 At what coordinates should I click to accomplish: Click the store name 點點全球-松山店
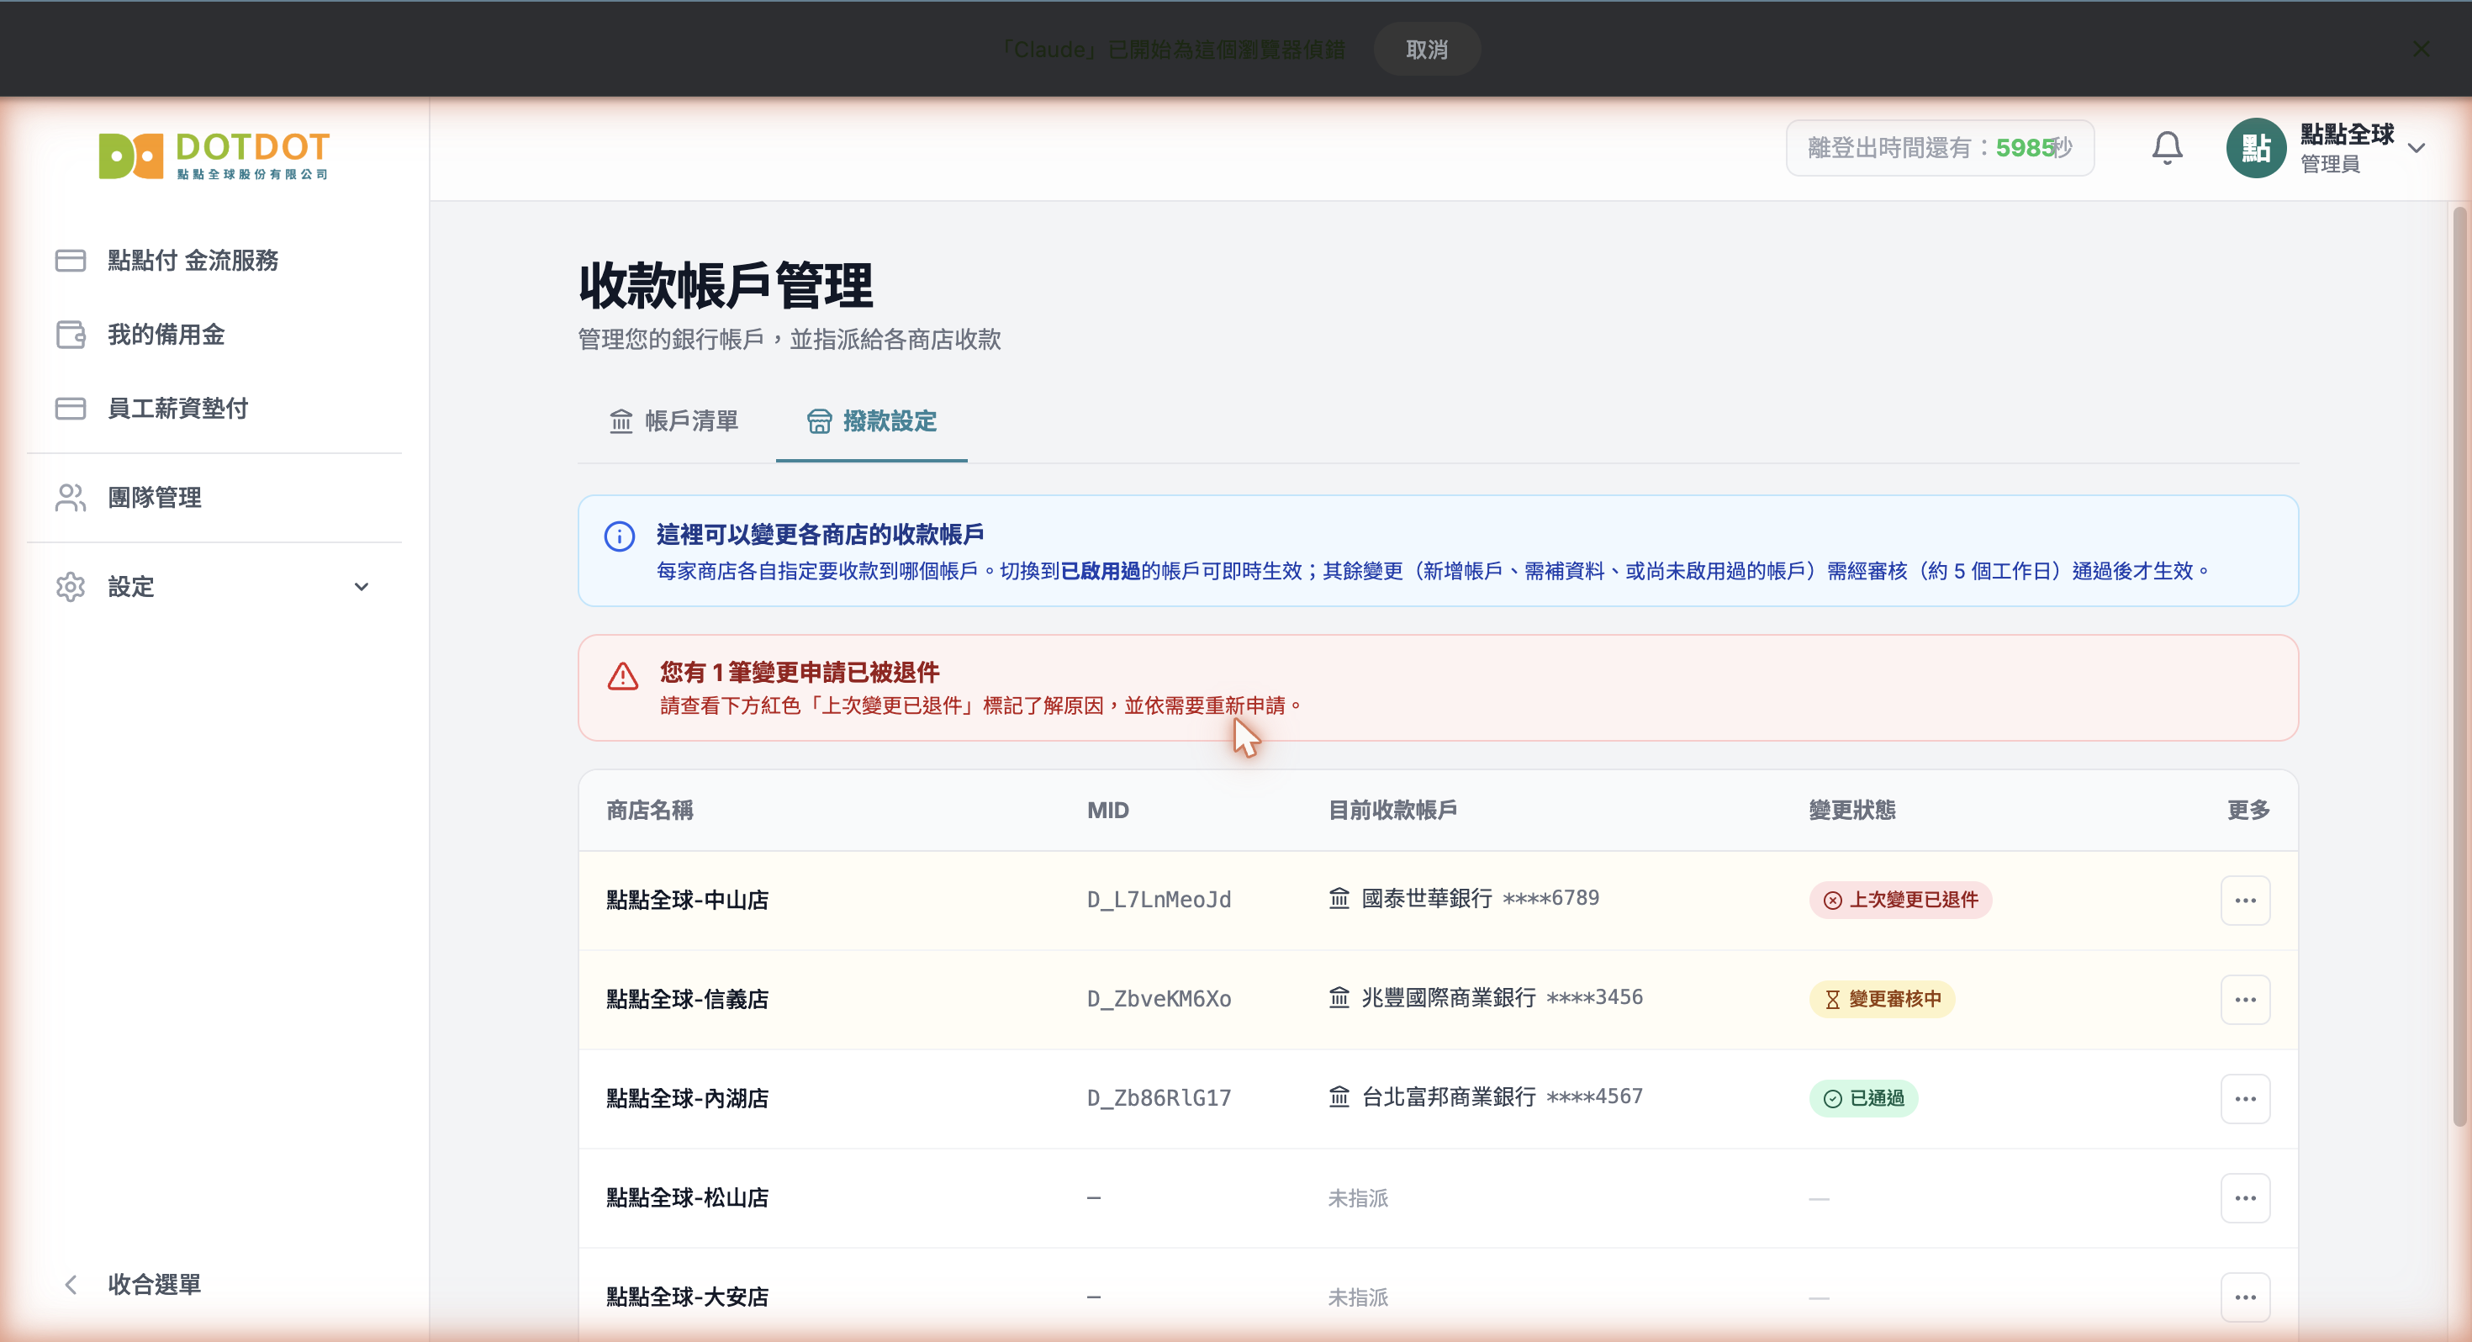coord(687,1198)
